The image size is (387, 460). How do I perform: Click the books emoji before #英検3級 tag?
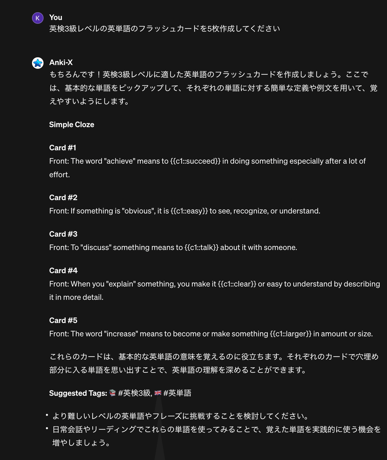click(x=113, y=393)
